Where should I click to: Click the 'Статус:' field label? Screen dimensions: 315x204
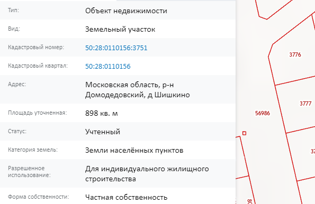click(x=17, y=131)
